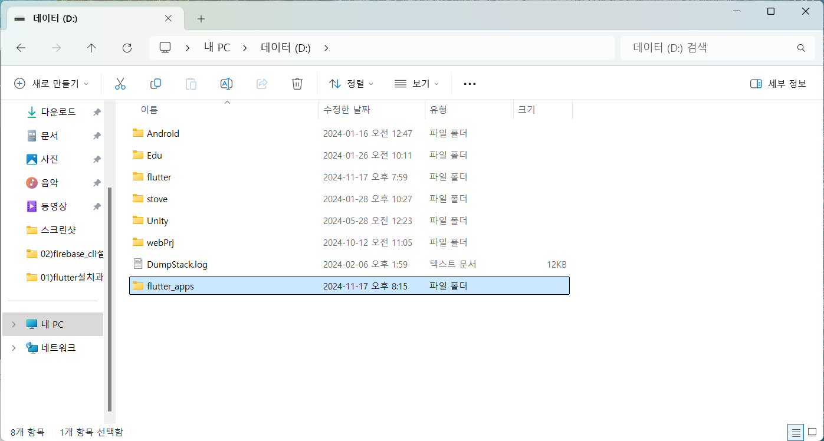
Task: Click the Share icon in toolbar
Action: [262, 84]
